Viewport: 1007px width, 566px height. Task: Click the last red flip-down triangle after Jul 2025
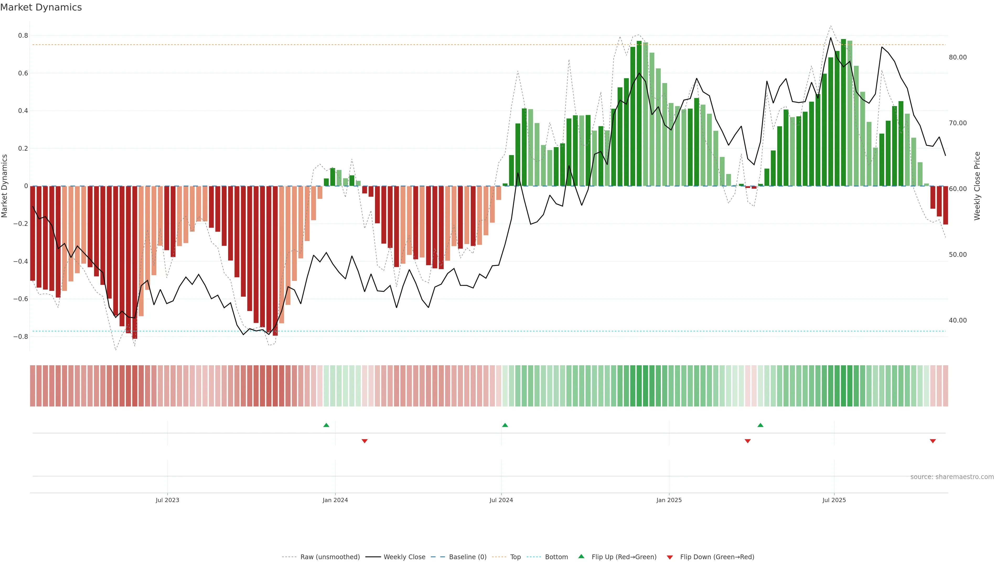[x=933, y=441]
